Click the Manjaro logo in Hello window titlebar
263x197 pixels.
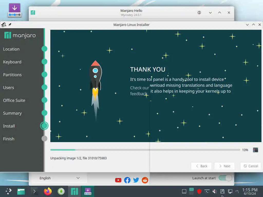(33, 13)
